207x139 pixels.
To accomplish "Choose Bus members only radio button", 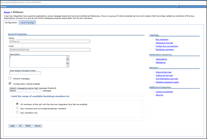I will pos(17,113).
